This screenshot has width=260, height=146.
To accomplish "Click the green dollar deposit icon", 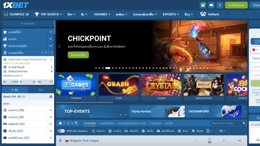I will pos(220,5).
